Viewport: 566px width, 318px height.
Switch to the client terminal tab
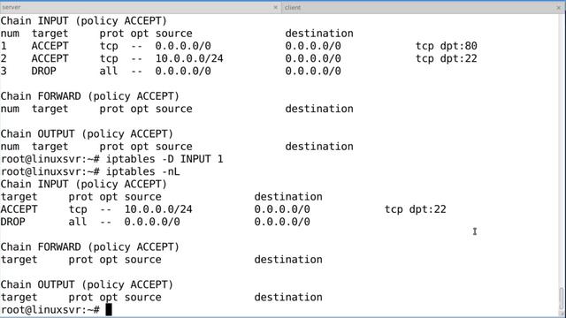click(x=423, y=7)
